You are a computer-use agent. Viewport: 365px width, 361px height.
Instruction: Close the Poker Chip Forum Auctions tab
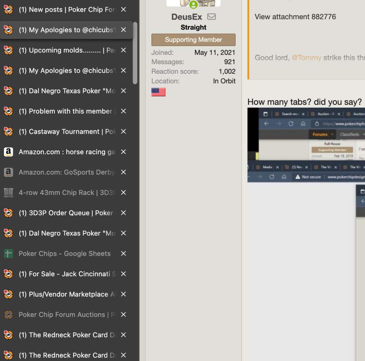(123, 315)
